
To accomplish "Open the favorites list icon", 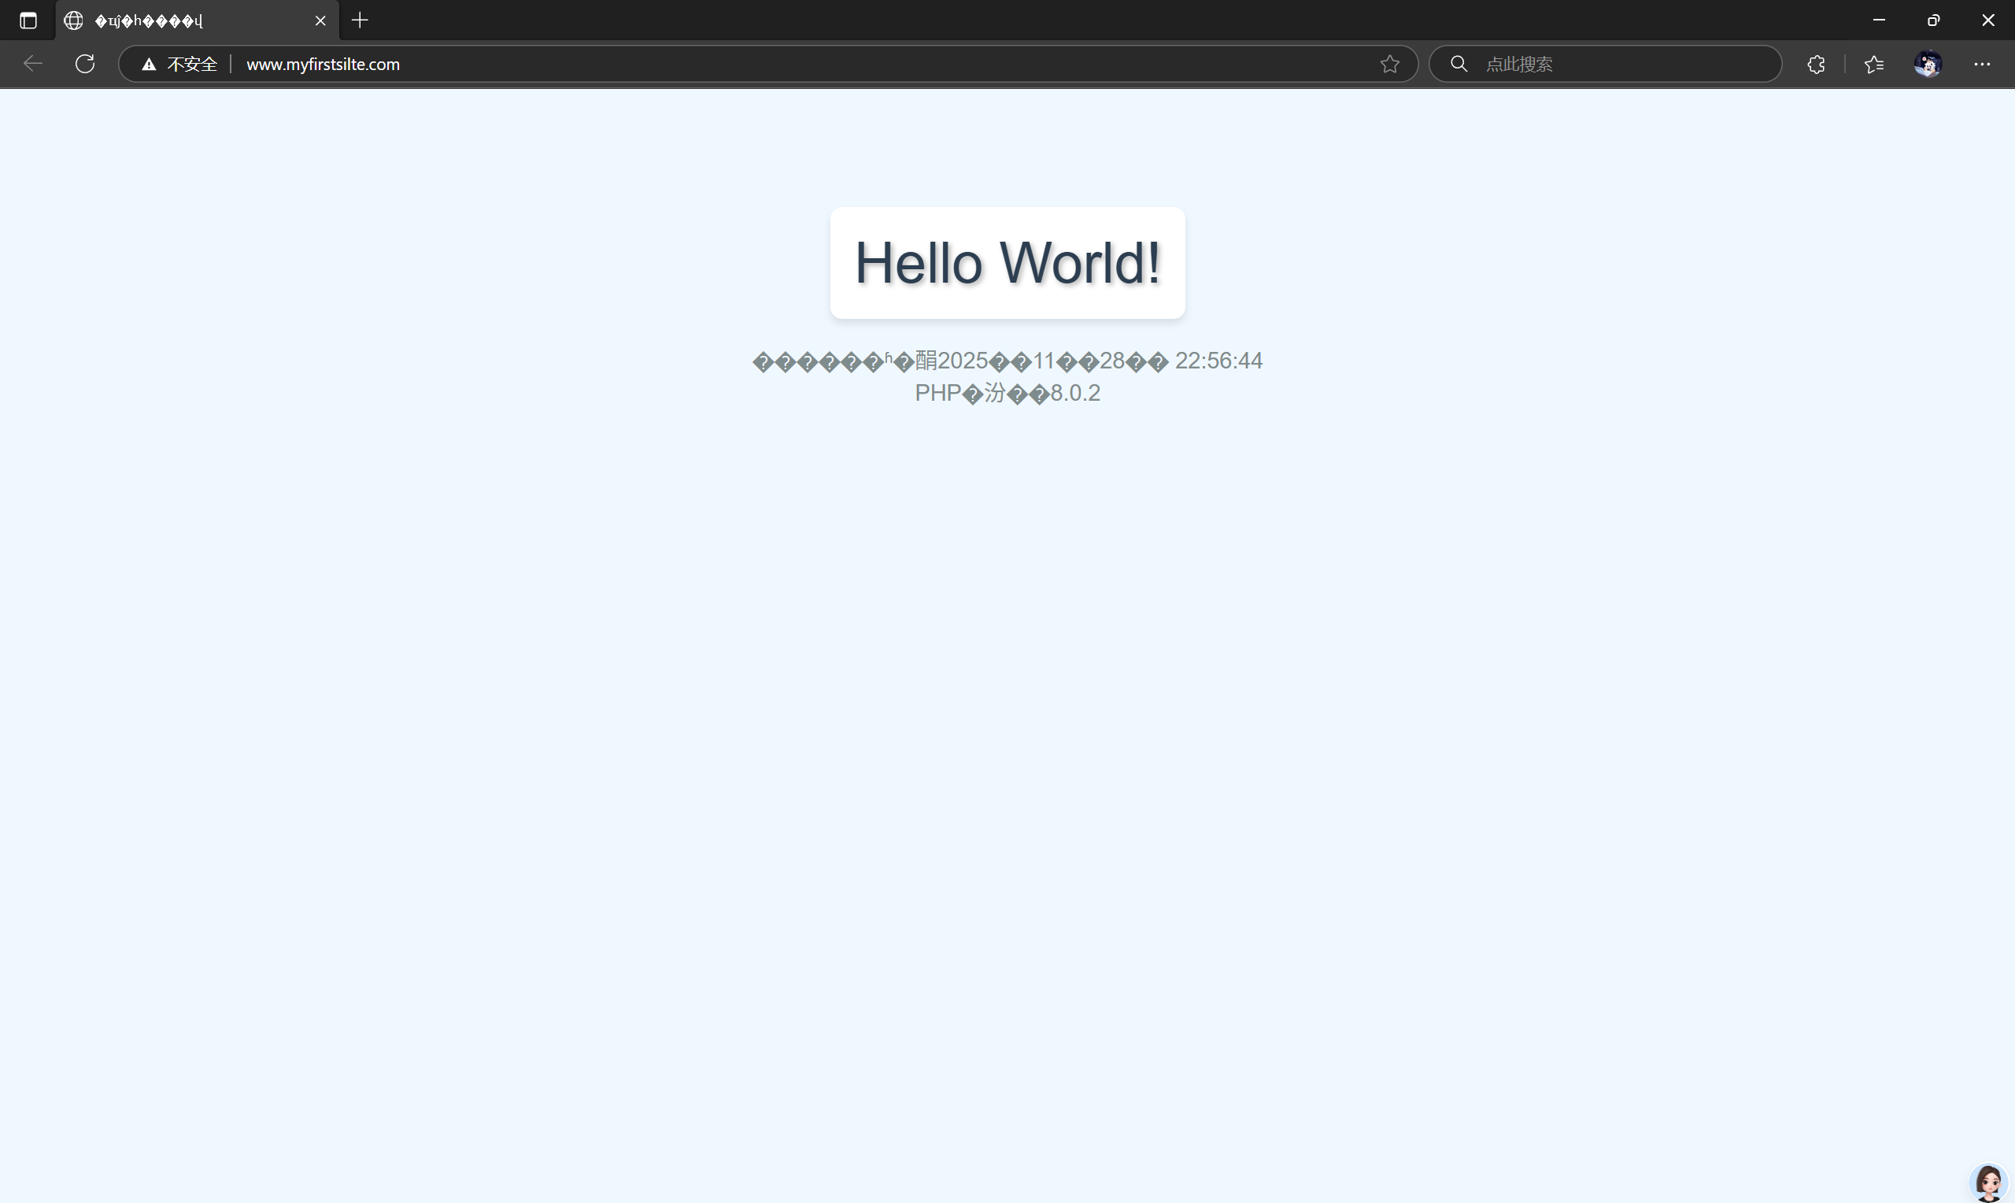I will pyautogui.click(x=1874, y=63).
